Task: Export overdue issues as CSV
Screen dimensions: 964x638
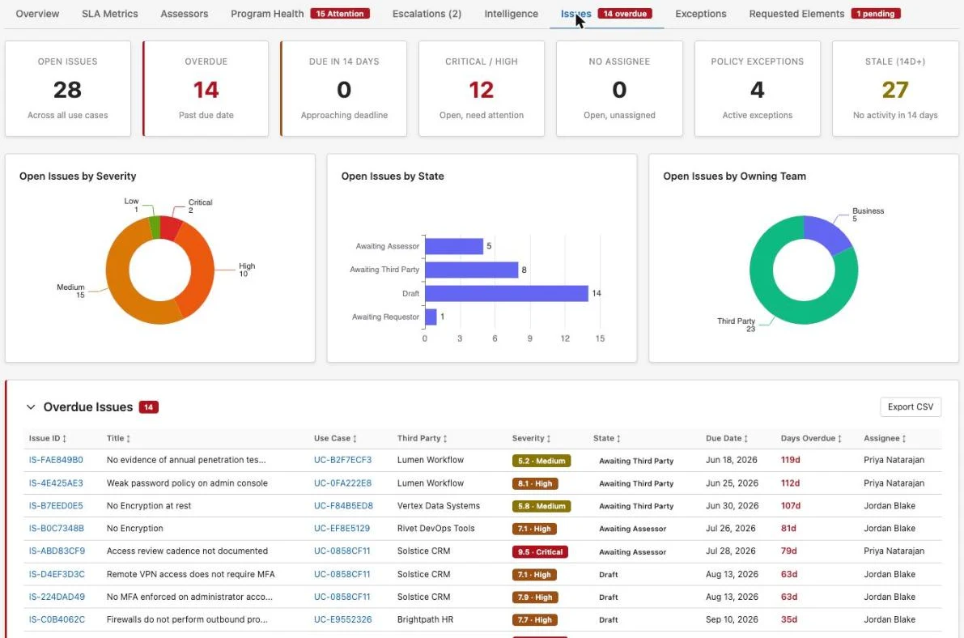Action: (x=910, y=406)
